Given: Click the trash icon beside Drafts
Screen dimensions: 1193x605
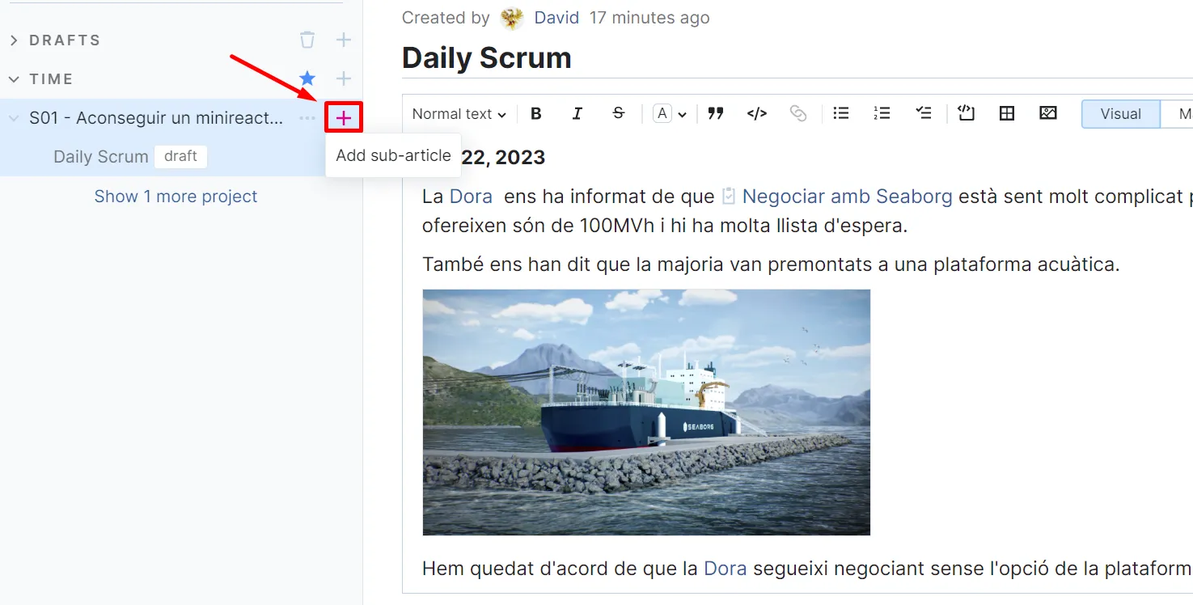Looking at the screenshot, I should click(307, 40).
